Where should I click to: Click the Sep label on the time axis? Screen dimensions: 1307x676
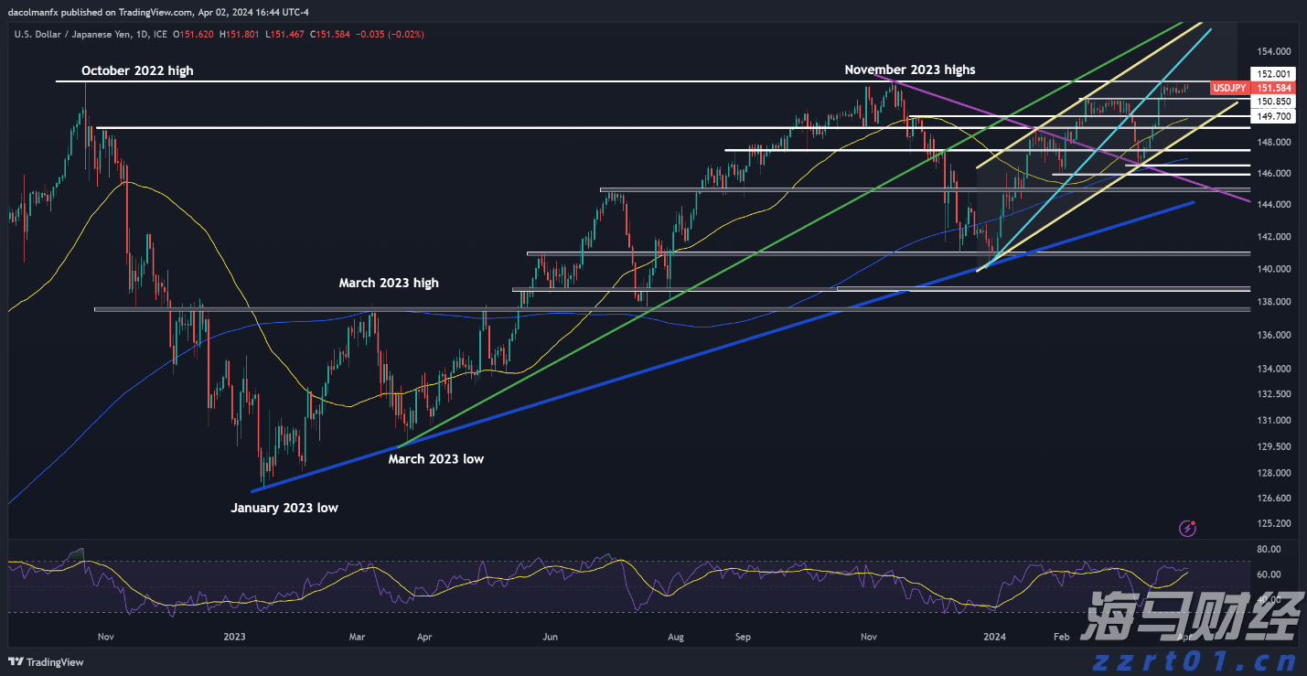[743, 635]
